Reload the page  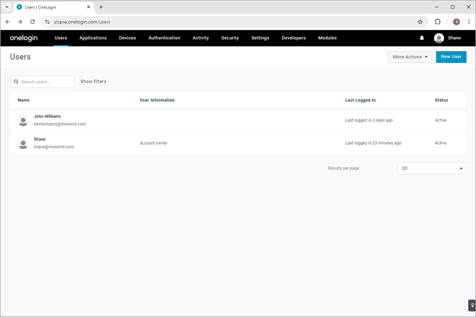32,22
